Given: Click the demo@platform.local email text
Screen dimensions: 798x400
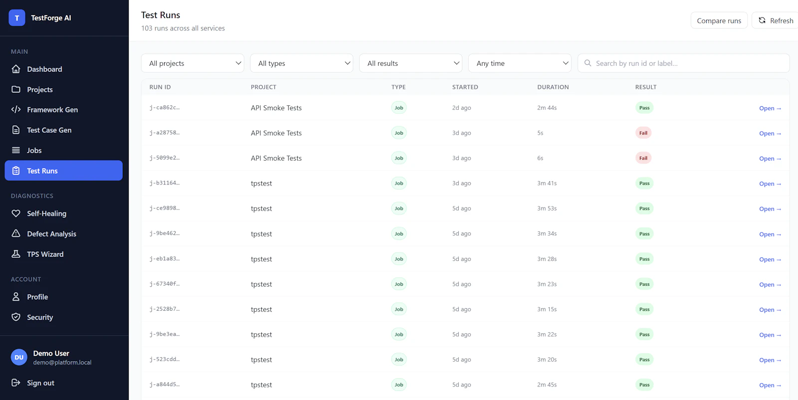Looking at the screenshot, I should [x=62, y=363].
